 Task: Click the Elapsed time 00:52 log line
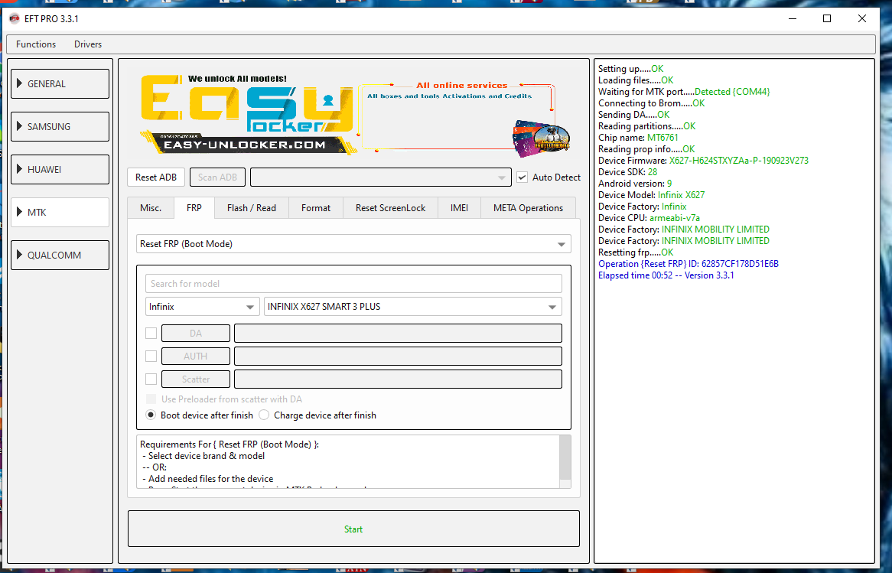pos(666,275)
